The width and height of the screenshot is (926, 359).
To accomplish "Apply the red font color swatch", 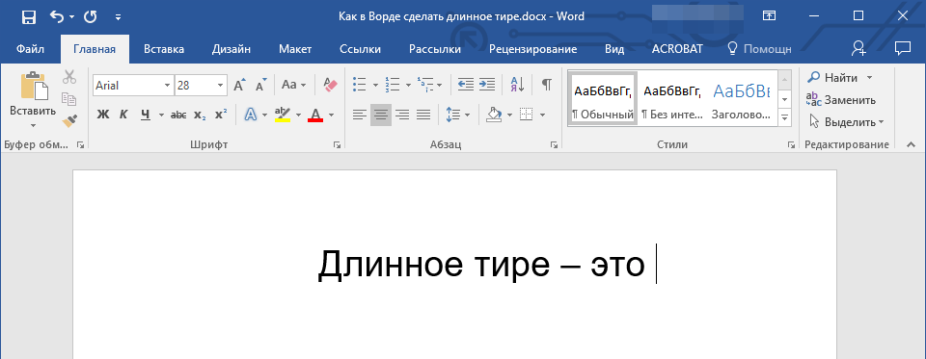I will 315,115.
